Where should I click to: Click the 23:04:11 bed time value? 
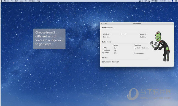pos(143,34)
